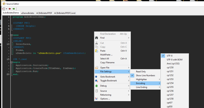Click the Options tools icon
This screenshot has width=204, height=108.
[97, 99]
